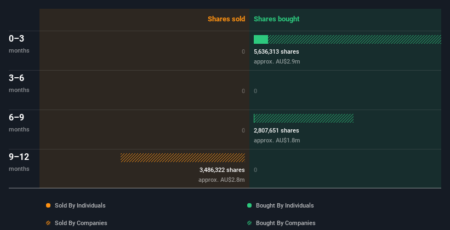Viewport: 450px width, 230px height.
Task: Toggle the Sold By Companies legend label
Action: 81,223
